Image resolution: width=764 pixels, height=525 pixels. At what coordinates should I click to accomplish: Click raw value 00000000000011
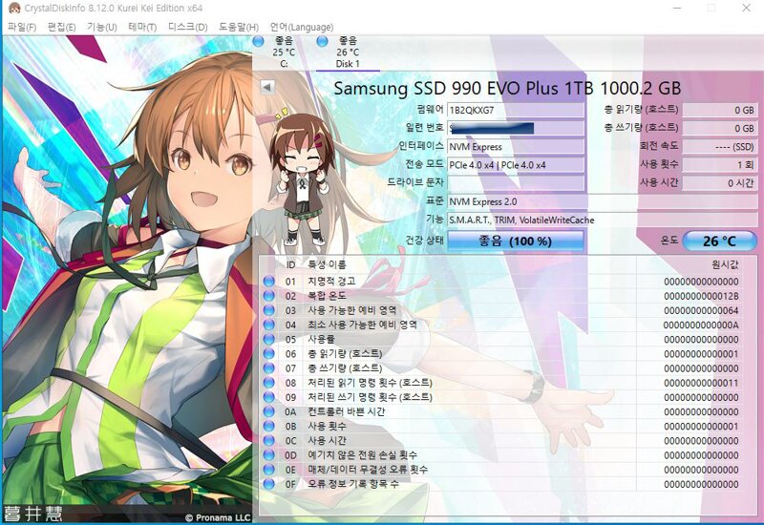pyautogui.click(x=701, y=384)
